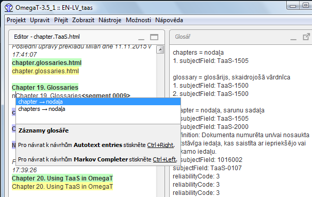Click '1. subjectField: TaaS-1505' under chapters

tap(210, 61)
